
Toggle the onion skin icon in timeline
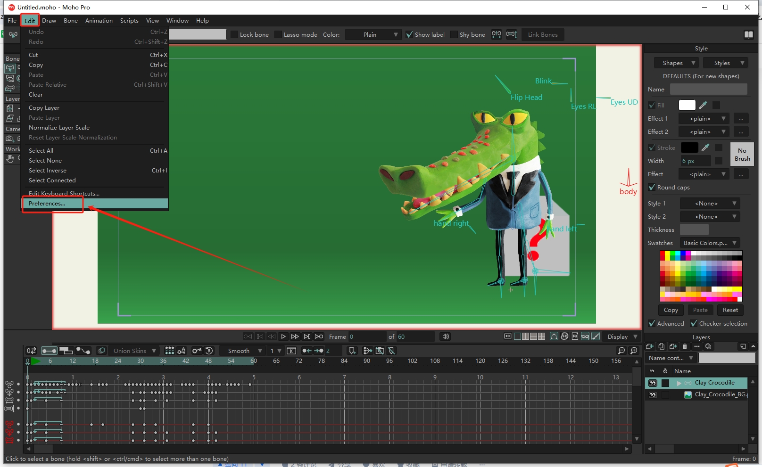click(101, 351)
